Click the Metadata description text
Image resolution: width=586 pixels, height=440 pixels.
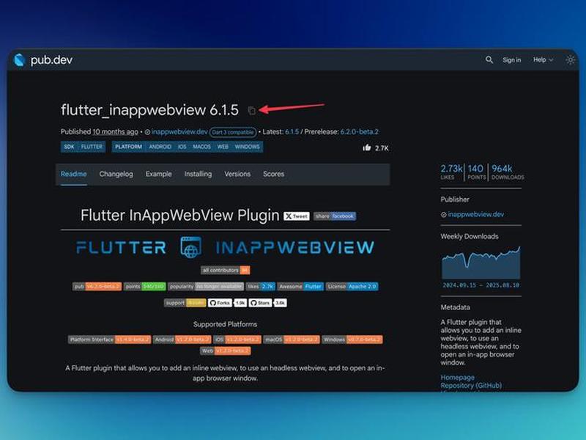pyautogui.click(x=481, y=342)
